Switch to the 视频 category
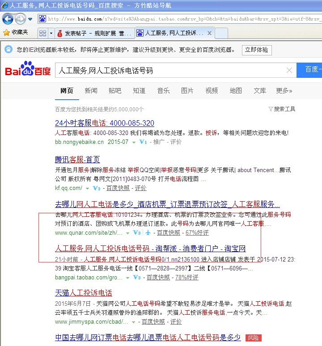The height and width of the screenshot is (346, 322). 212,91
